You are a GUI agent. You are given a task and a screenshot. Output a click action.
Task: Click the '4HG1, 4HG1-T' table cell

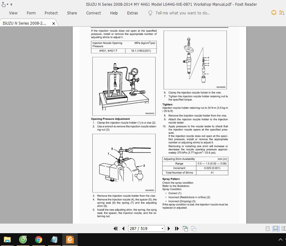(x=108, y=51)
